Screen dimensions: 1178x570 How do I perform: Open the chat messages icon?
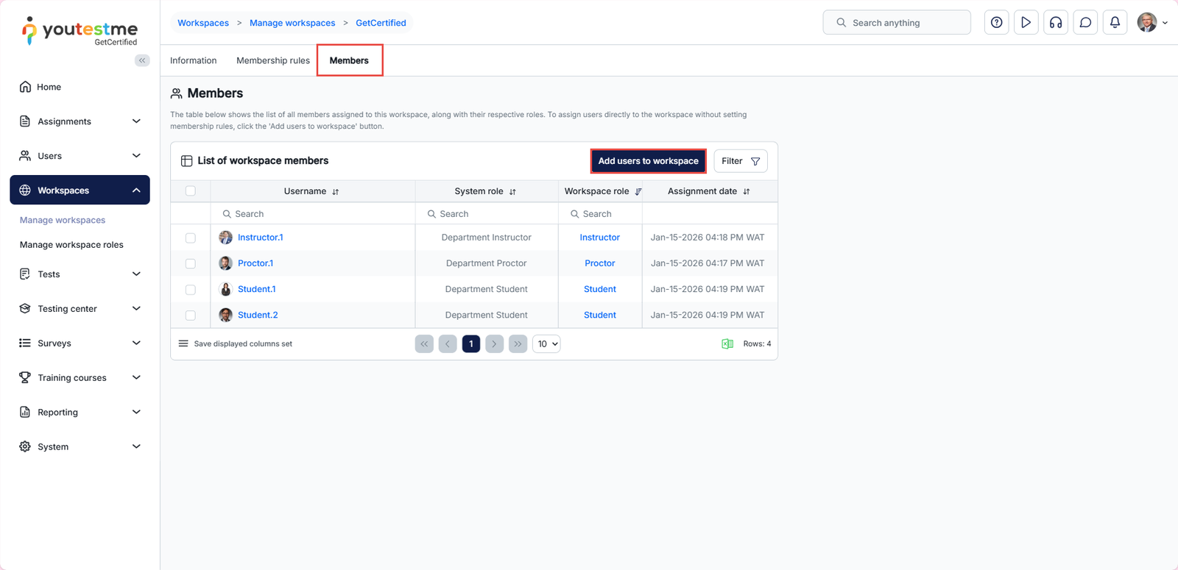point(1085,23)
